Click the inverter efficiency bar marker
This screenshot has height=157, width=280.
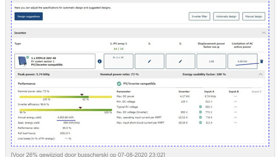[x=80, y=108]
